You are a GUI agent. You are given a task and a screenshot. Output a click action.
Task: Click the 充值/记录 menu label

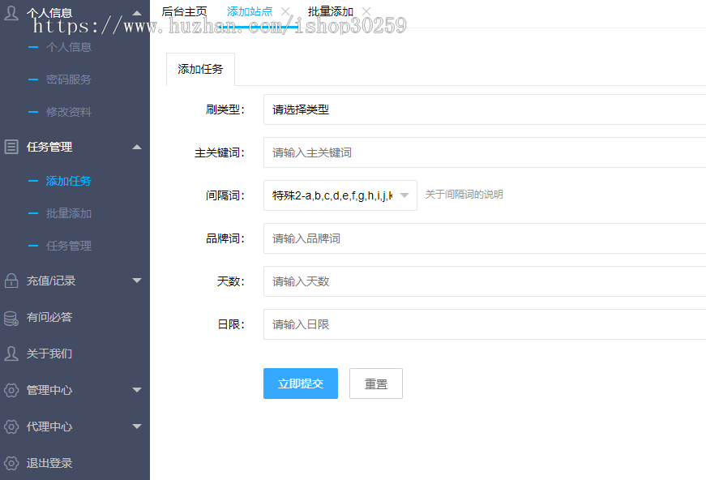[51, 281]
